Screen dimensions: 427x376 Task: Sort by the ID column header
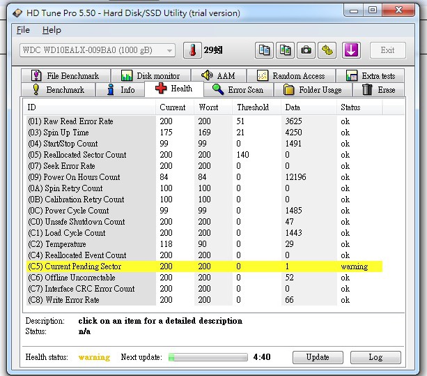[89, 107]
